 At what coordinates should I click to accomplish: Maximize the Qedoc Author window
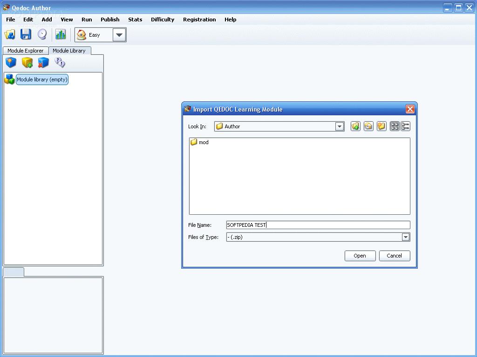pos(458,7)
